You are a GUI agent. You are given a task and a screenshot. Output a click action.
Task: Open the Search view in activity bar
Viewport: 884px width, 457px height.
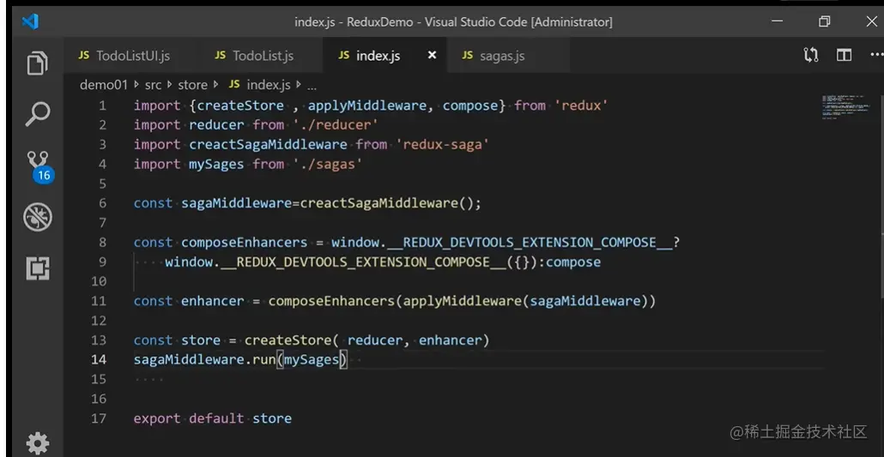point(38,114)
